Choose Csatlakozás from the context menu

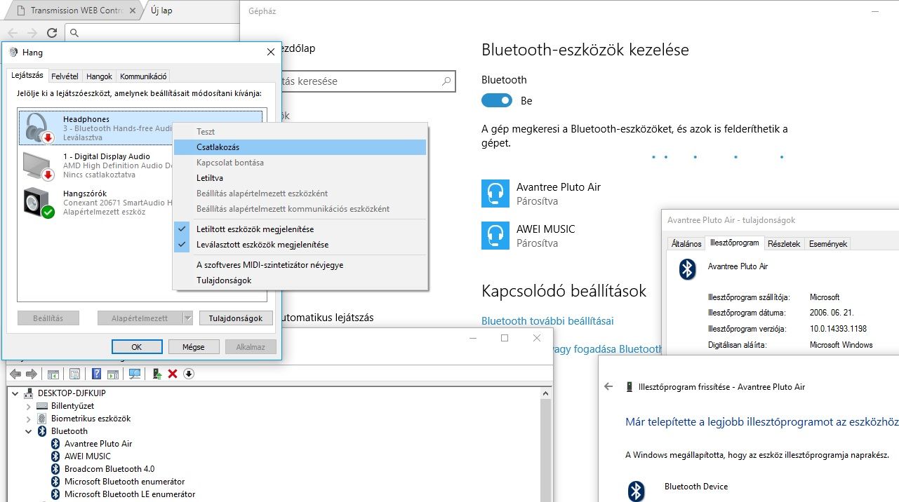(x=300, y=147)
